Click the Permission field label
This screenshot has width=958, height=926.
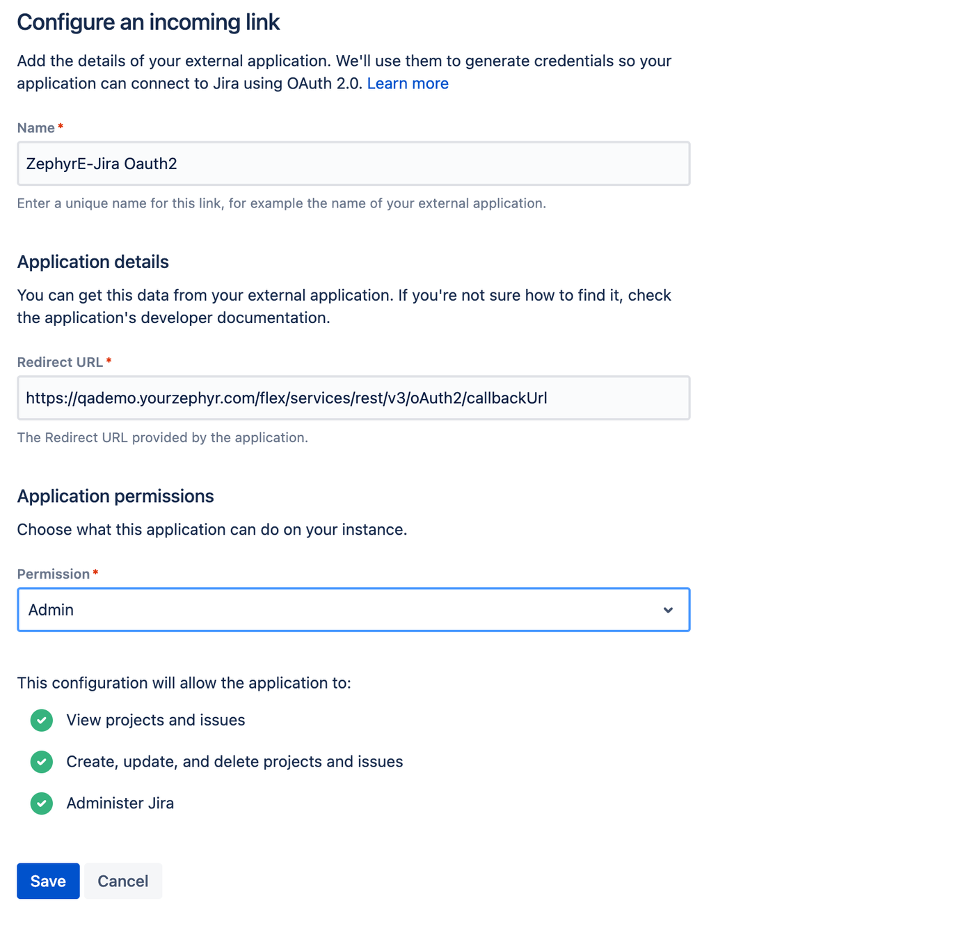point(54,574)
